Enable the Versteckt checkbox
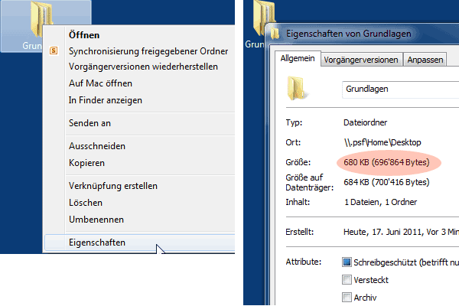Screen dimensions: 459x306 pyautogui.click(x=348, y=280)
